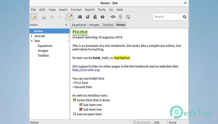
Task: Click the magnifier search icon
Action: click(x=185, y=17)
